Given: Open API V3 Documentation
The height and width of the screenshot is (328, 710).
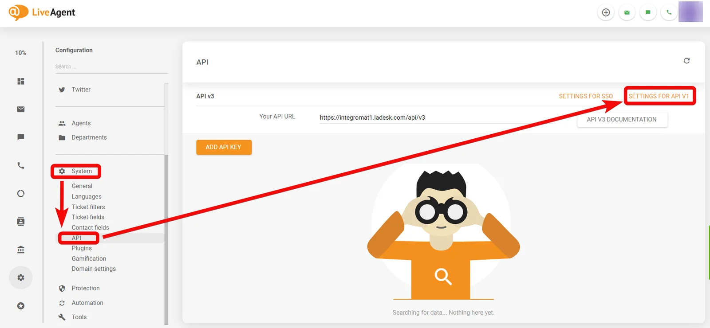Looking at the screenshot, I should pyautogui.click(x=622, y=119).
